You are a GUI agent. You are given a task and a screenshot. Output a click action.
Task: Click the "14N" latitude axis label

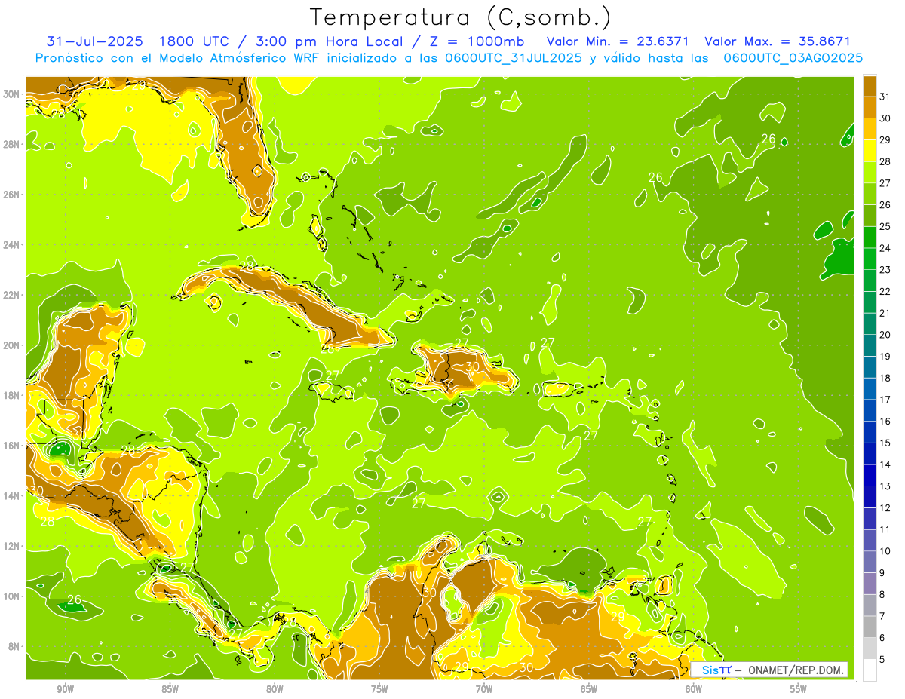click(x=12, y=496)
